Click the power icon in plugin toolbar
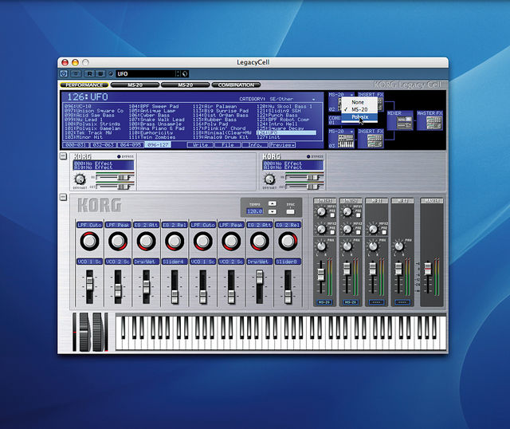 tap(64, 74)
